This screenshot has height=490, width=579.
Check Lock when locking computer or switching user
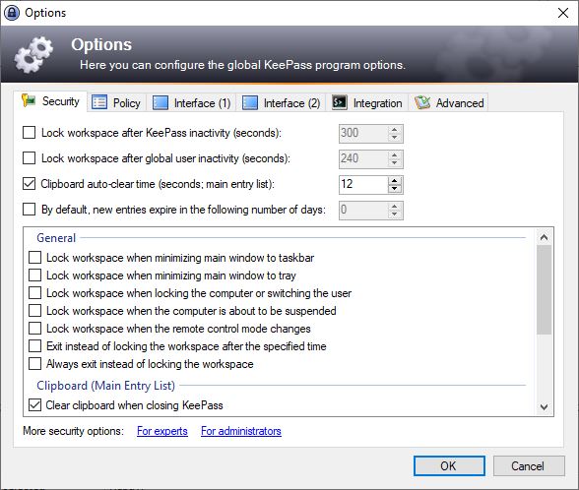point(34,292)
